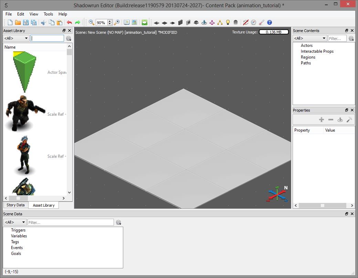The height and width of the screenshot is (278, 358).
Task: Open the Tools menu
Action: pyautogui.click(x=48, y=14)
